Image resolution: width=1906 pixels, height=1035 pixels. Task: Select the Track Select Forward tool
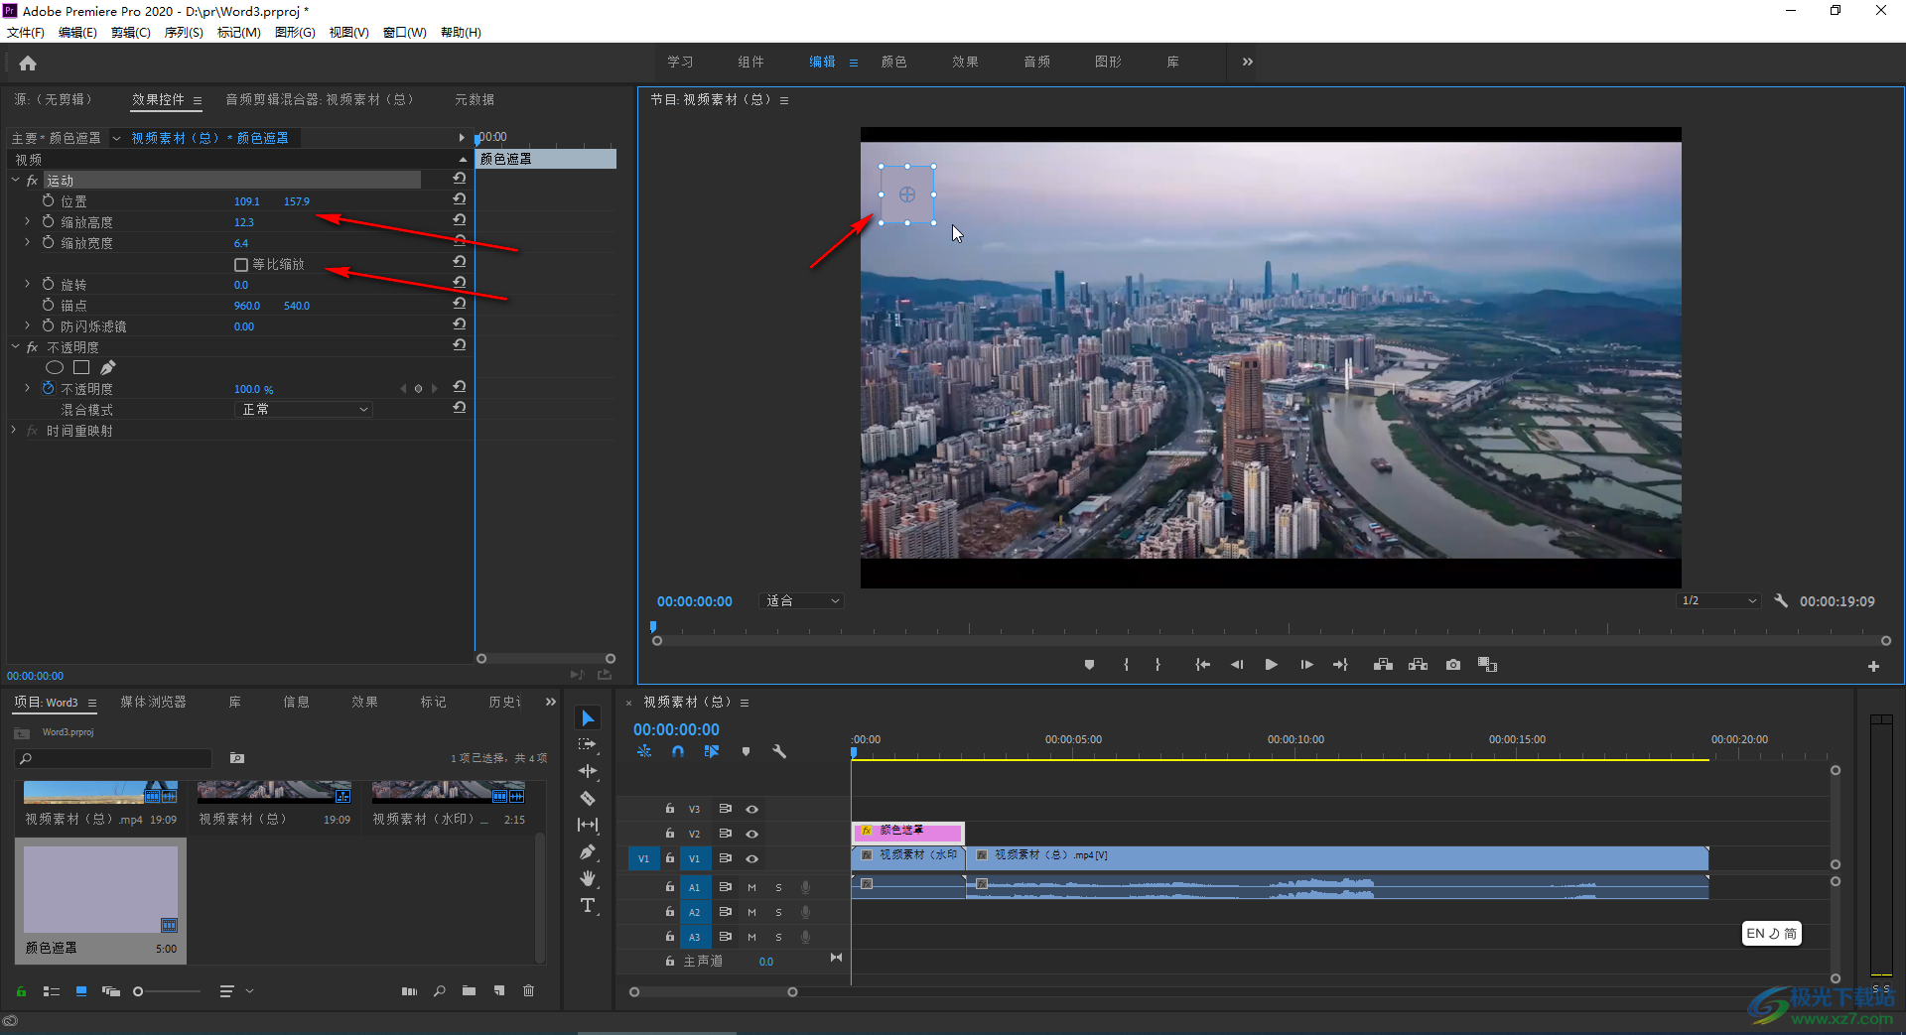[x=588, y=744]
